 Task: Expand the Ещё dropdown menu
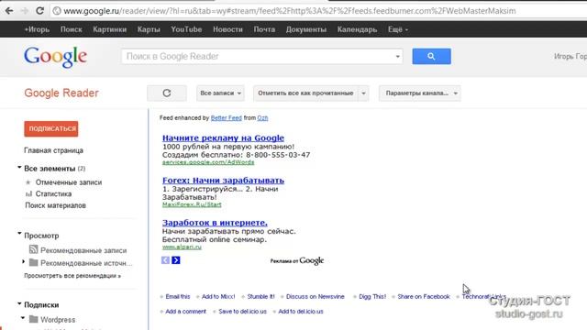click(x=398, y=29)
